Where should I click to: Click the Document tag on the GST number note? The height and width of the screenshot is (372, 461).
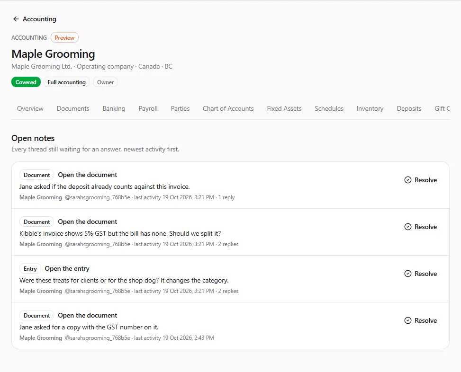click(x=37, y=315)
